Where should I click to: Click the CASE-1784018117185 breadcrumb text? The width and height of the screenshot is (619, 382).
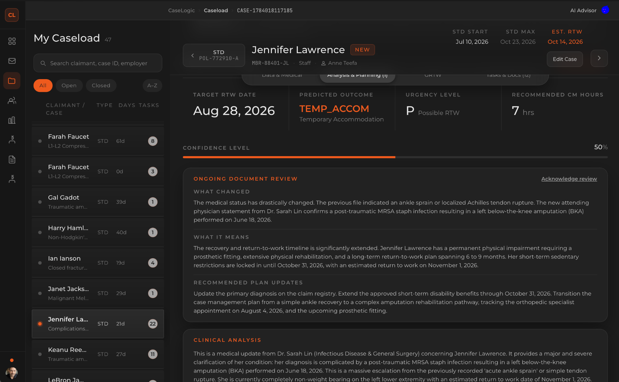coord(265,10)
